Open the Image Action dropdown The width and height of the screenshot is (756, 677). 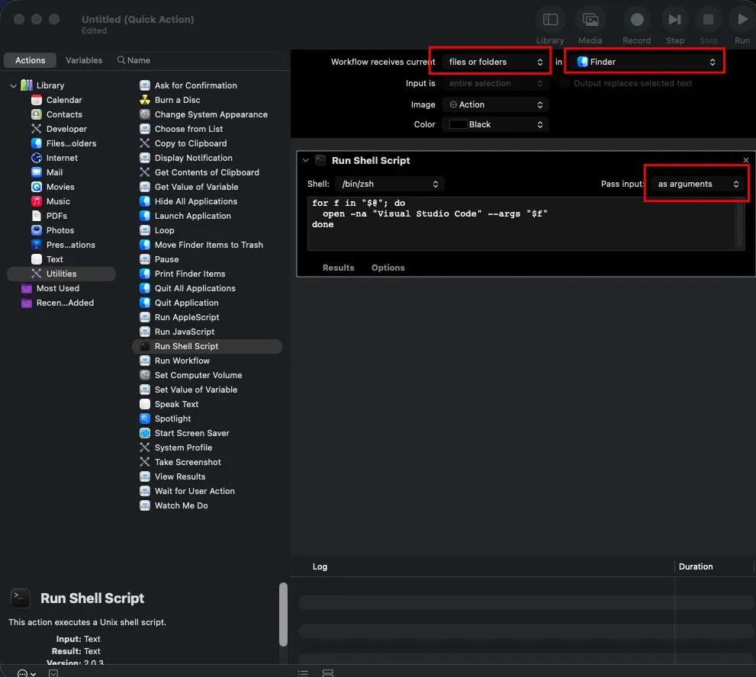[495, 104]
